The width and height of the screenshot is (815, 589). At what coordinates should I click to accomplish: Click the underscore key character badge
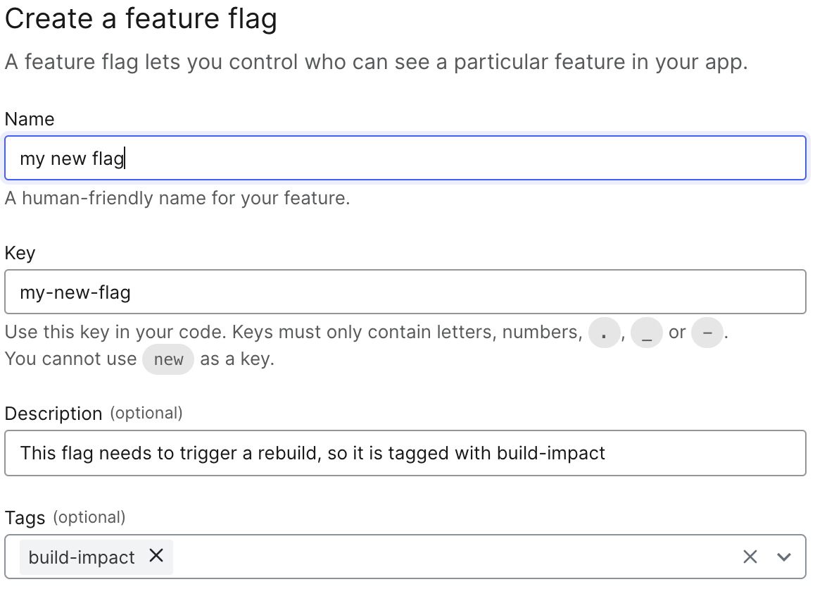647,331
